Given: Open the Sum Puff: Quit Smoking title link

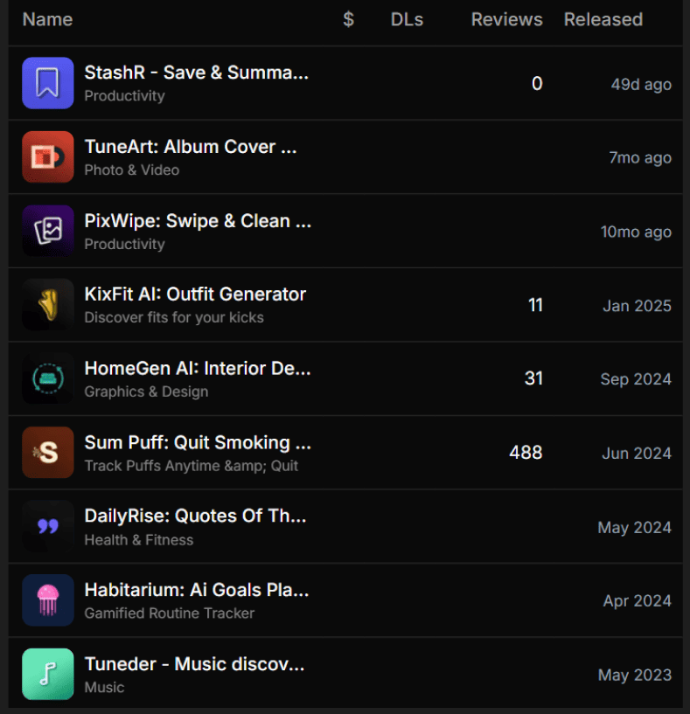Looking at the screenshot, I should point(198,442).
